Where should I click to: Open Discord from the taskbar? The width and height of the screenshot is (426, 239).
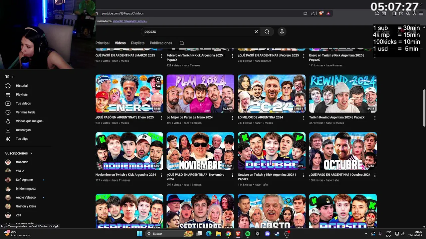coord(267,234)
